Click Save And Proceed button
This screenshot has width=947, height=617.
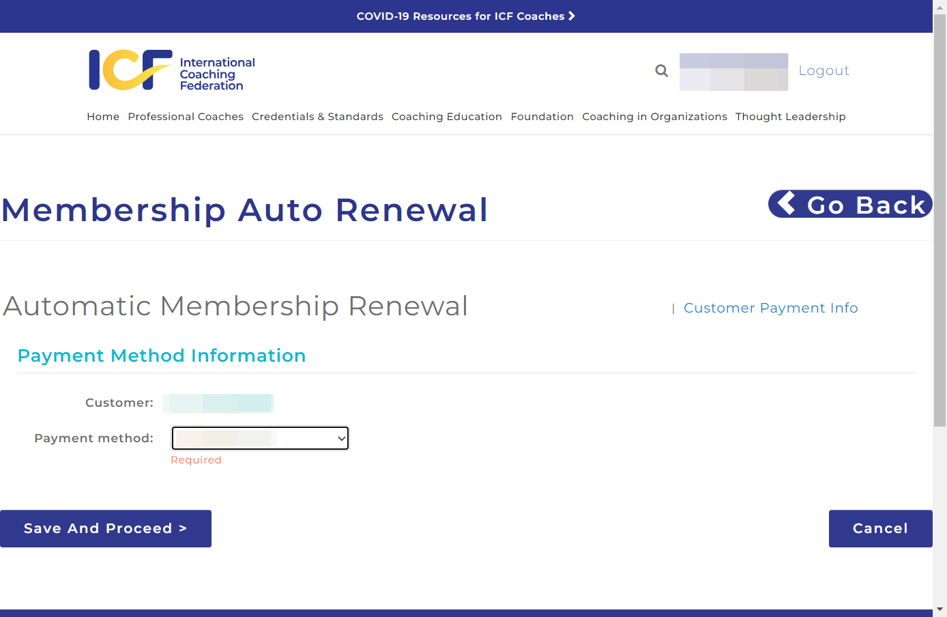click(x=106, y=528)
